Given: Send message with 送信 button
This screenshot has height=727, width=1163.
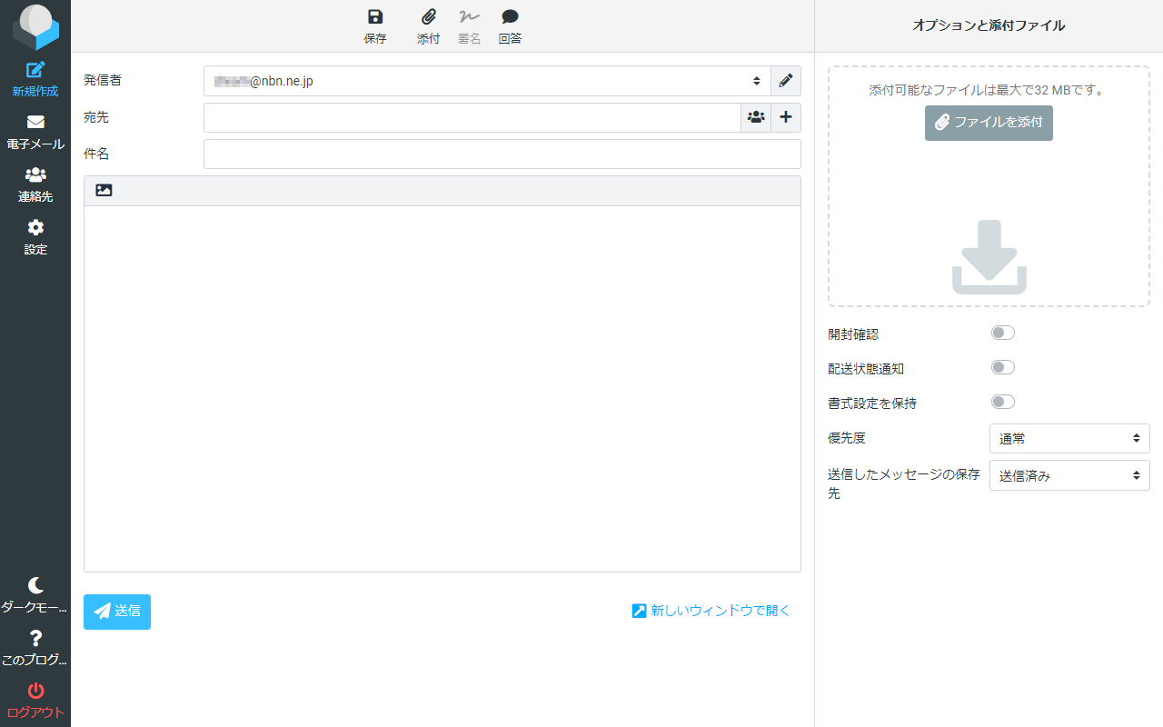Looking at the screenshot, I should click(x=117, y=612).
